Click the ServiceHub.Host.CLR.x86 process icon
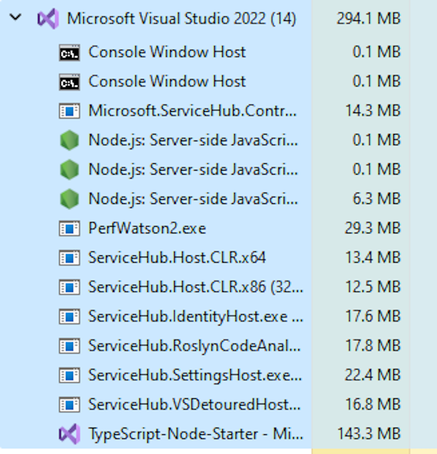 (69, 288)
